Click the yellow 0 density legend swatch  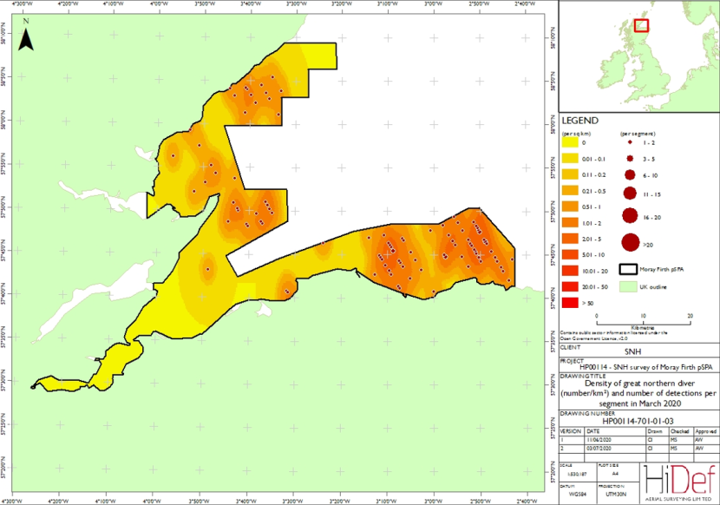(x=570, y=142)
